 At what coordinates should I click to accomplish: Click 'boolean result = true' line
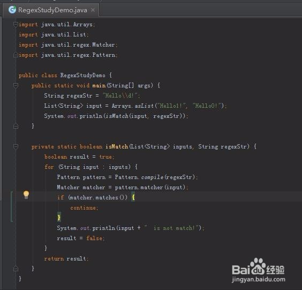(x=80, y=157)
